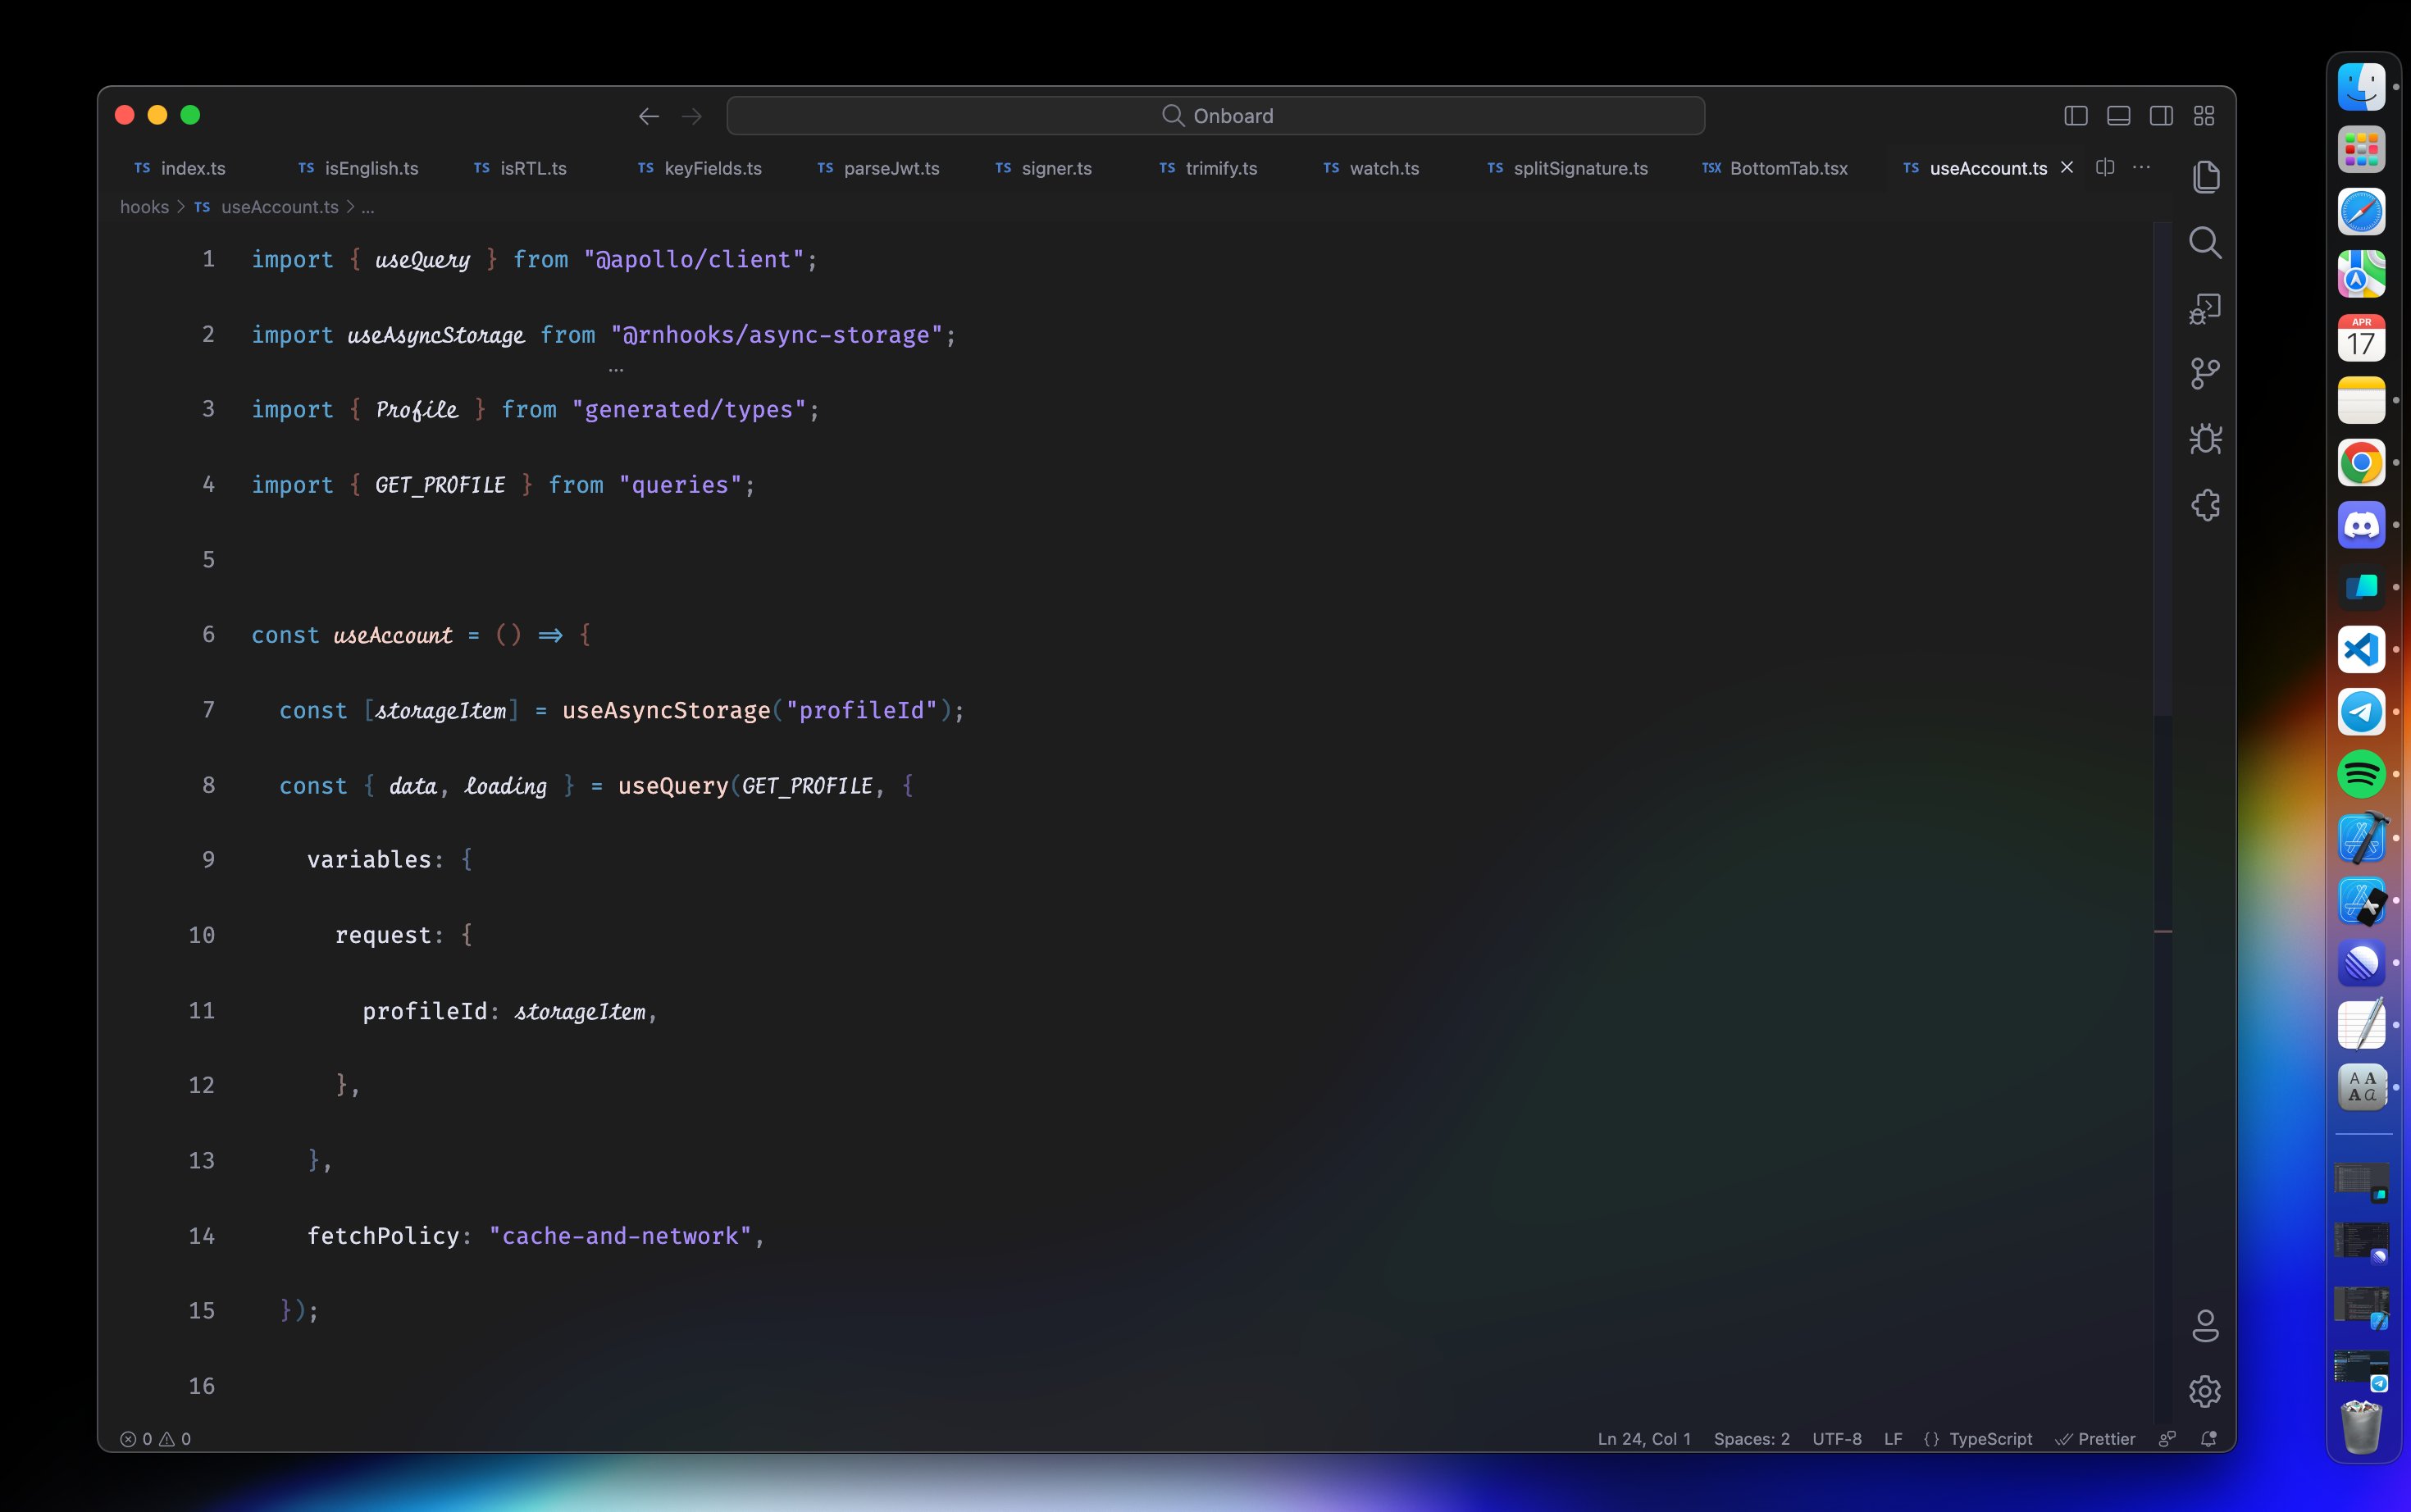
Task: Toggle the bottom panel layout
Action: click(x=2118, y=116)
